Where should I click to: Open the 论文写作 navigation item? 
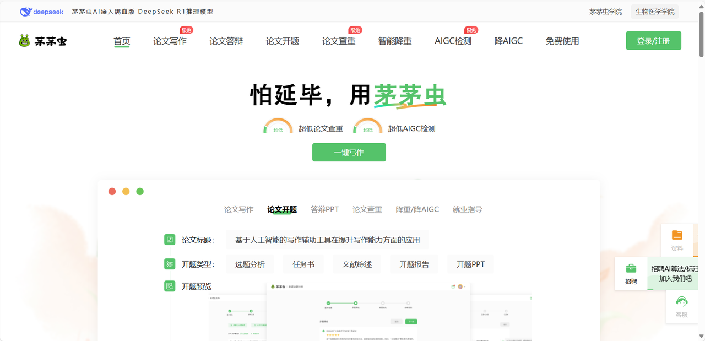tap(170, 41)
